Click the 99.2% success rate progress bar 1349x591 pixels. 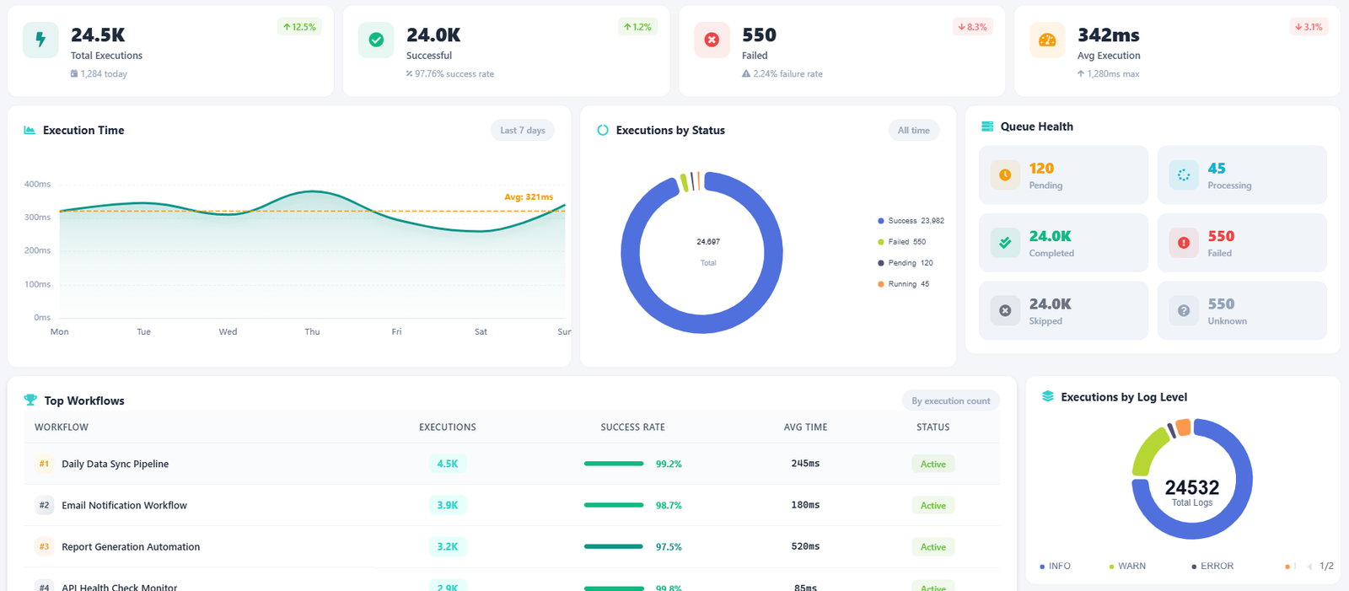[614, 464]
